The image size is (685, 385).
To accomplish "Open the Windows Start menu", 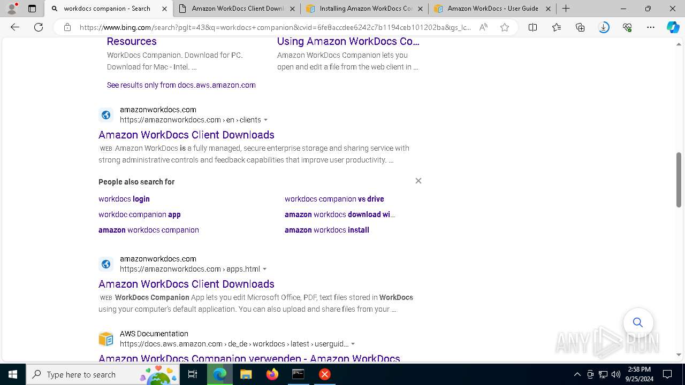I will click(x=13, y=374).
